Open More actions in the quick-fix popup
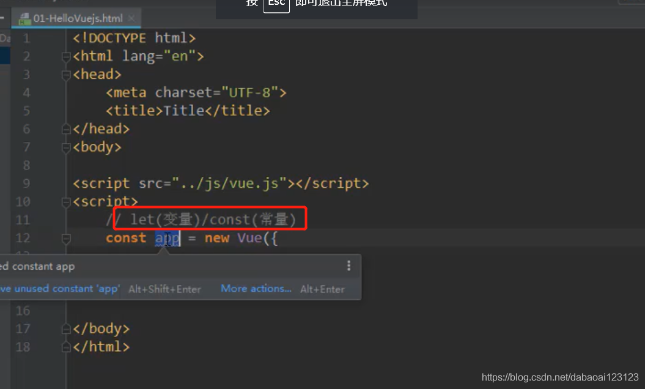This screenshot has height=389, width=645. (256, 289)
